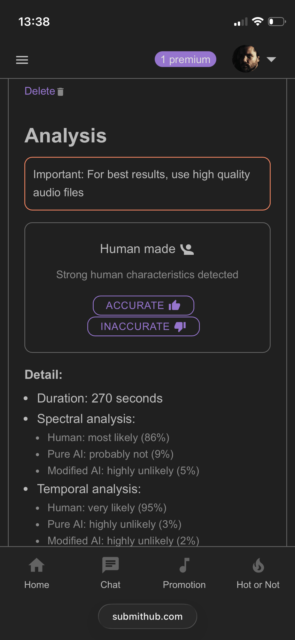Tap the Home house icon
The height and width of the screenshot is (640, 295).
tap(37, 565)
